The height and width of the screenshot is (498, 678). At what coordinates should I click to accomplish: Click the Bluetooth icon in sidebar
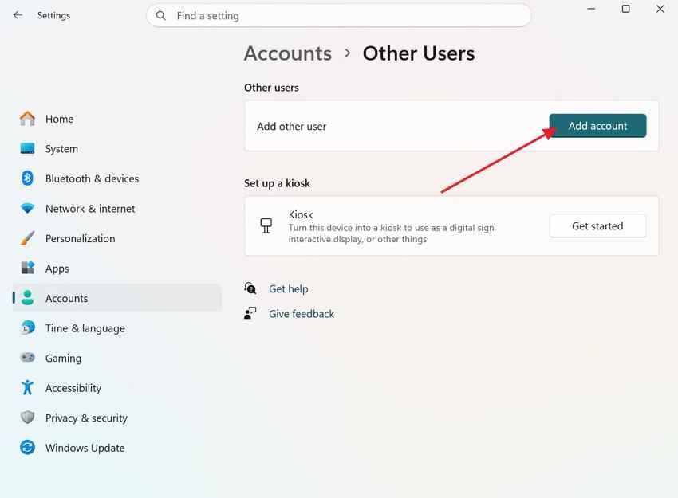27,178
